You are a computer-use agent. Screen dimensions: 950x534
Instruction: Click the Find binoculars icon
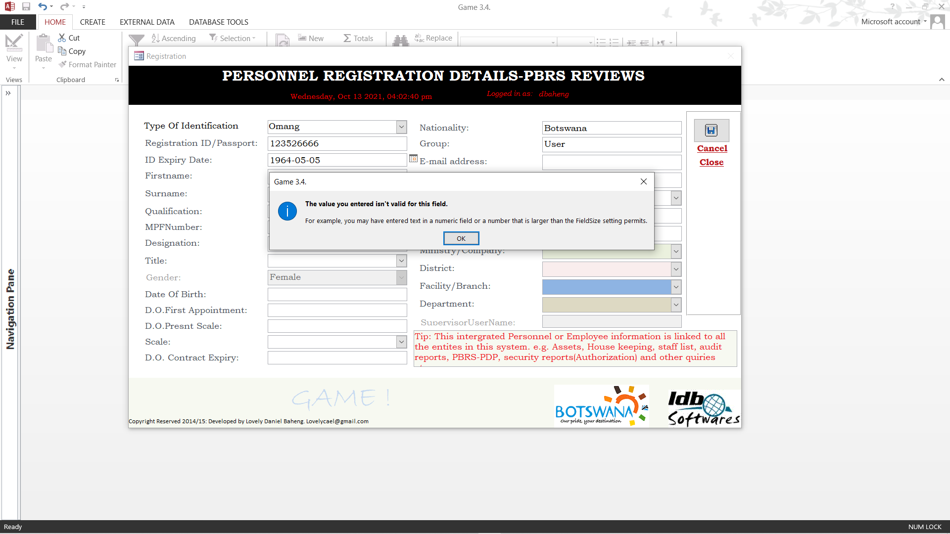[x=401, y=41]
